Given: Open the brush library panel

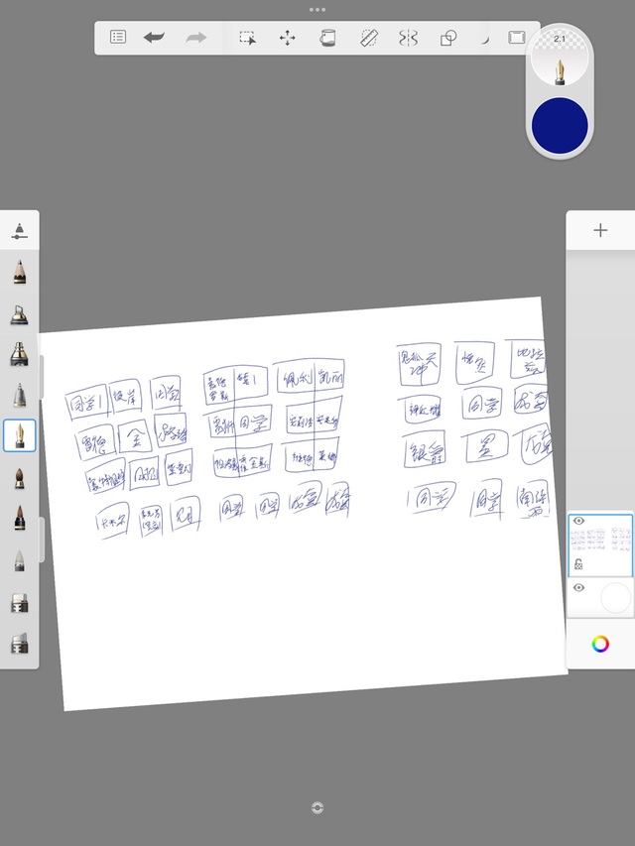Looking at the screenshot, I should tap(19, 232).
